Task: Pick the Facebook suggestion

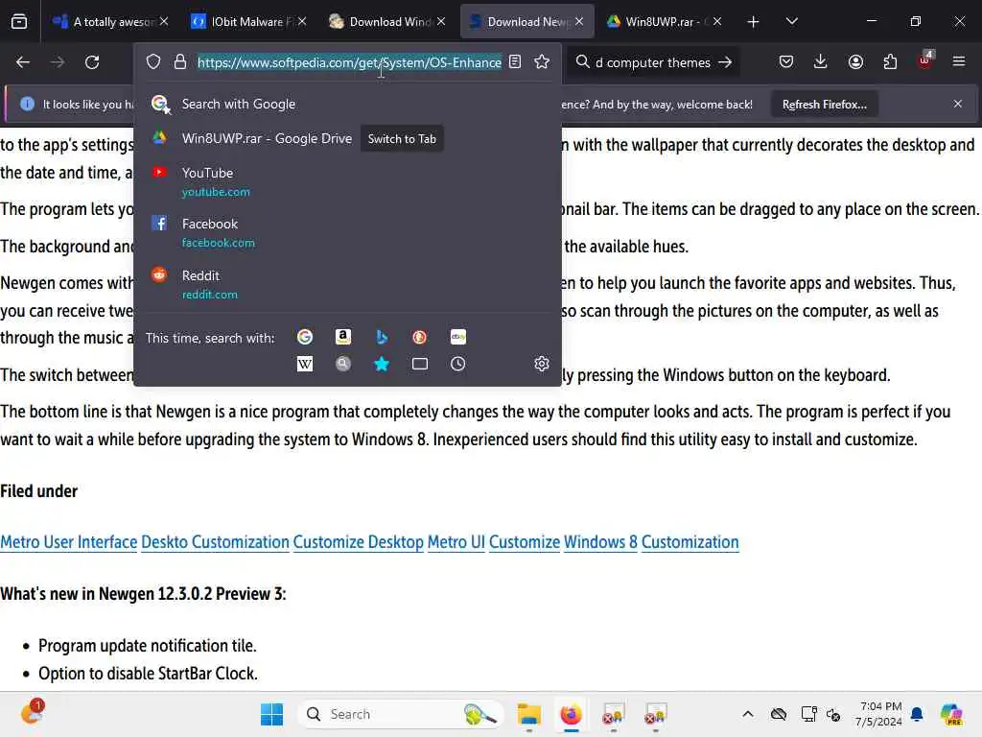Action: pyautogui.click(x=347, y=232)
